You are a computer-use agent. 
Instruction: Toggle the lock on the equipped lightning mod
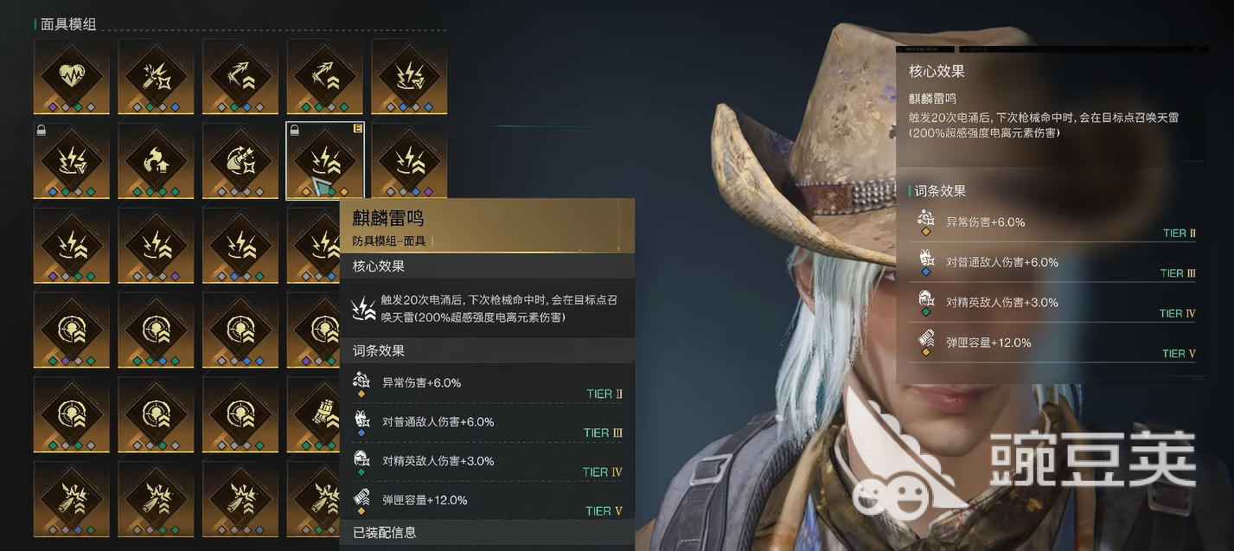(295, 130)
